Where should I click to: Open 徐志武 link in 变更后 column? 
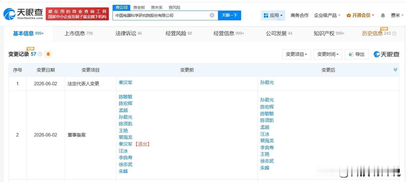[267, 161]
